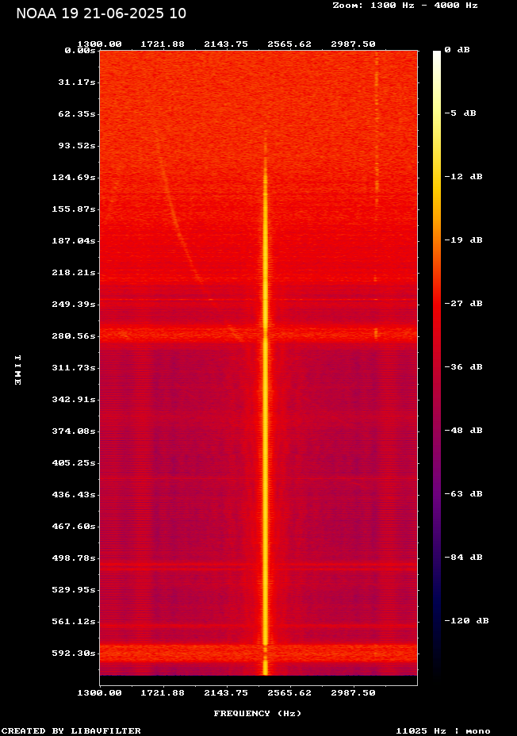Click the "Zoom: 1300 Hz - 4000 Hz" label
Viewport: 517px width, 736px height.
pos(405,6)
